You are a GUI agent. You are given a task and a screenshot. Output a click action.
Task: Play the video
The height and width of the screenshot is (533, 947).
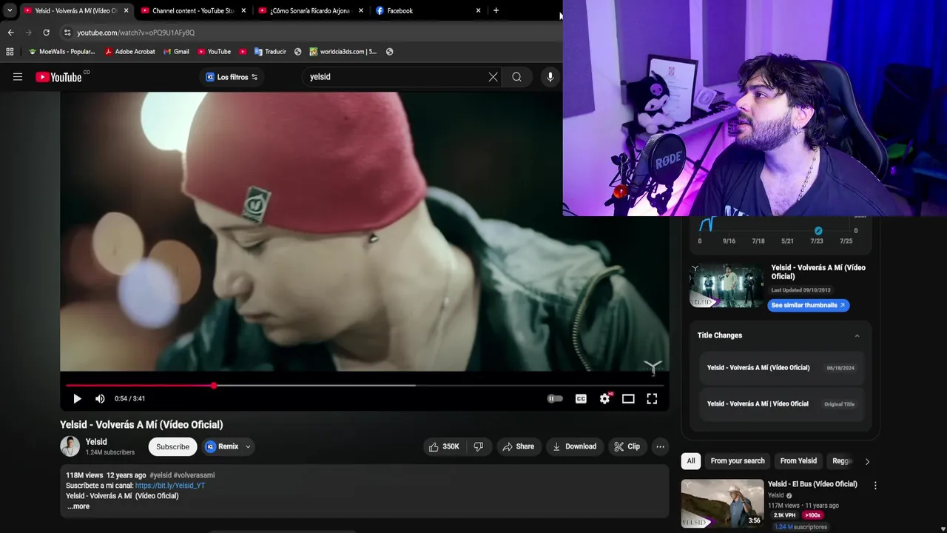(77, 399)
